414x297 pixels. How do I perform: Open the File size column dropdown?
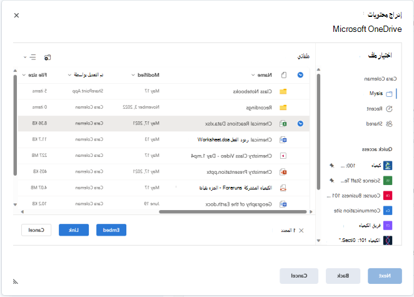coord(24,75)
